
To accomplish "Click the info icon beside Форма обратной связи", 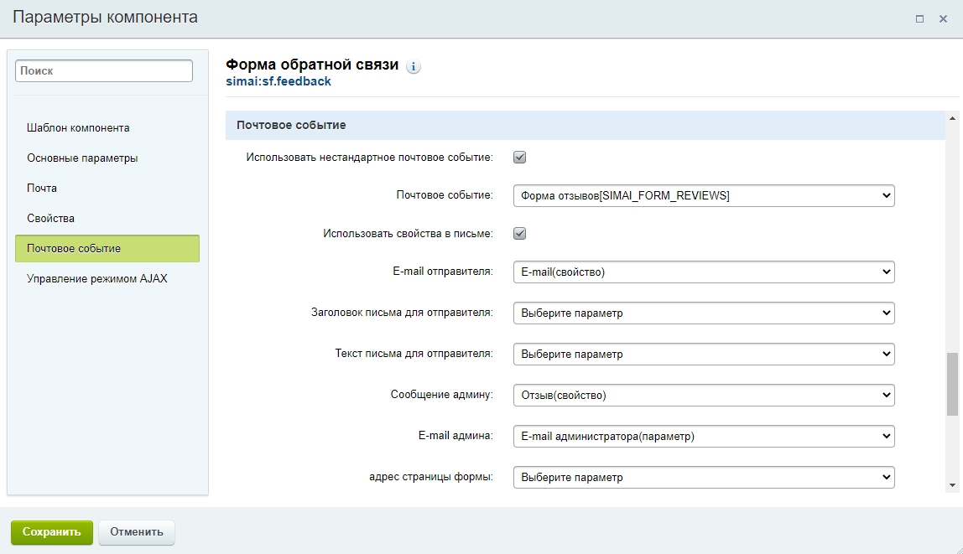I will click(414, 67).
